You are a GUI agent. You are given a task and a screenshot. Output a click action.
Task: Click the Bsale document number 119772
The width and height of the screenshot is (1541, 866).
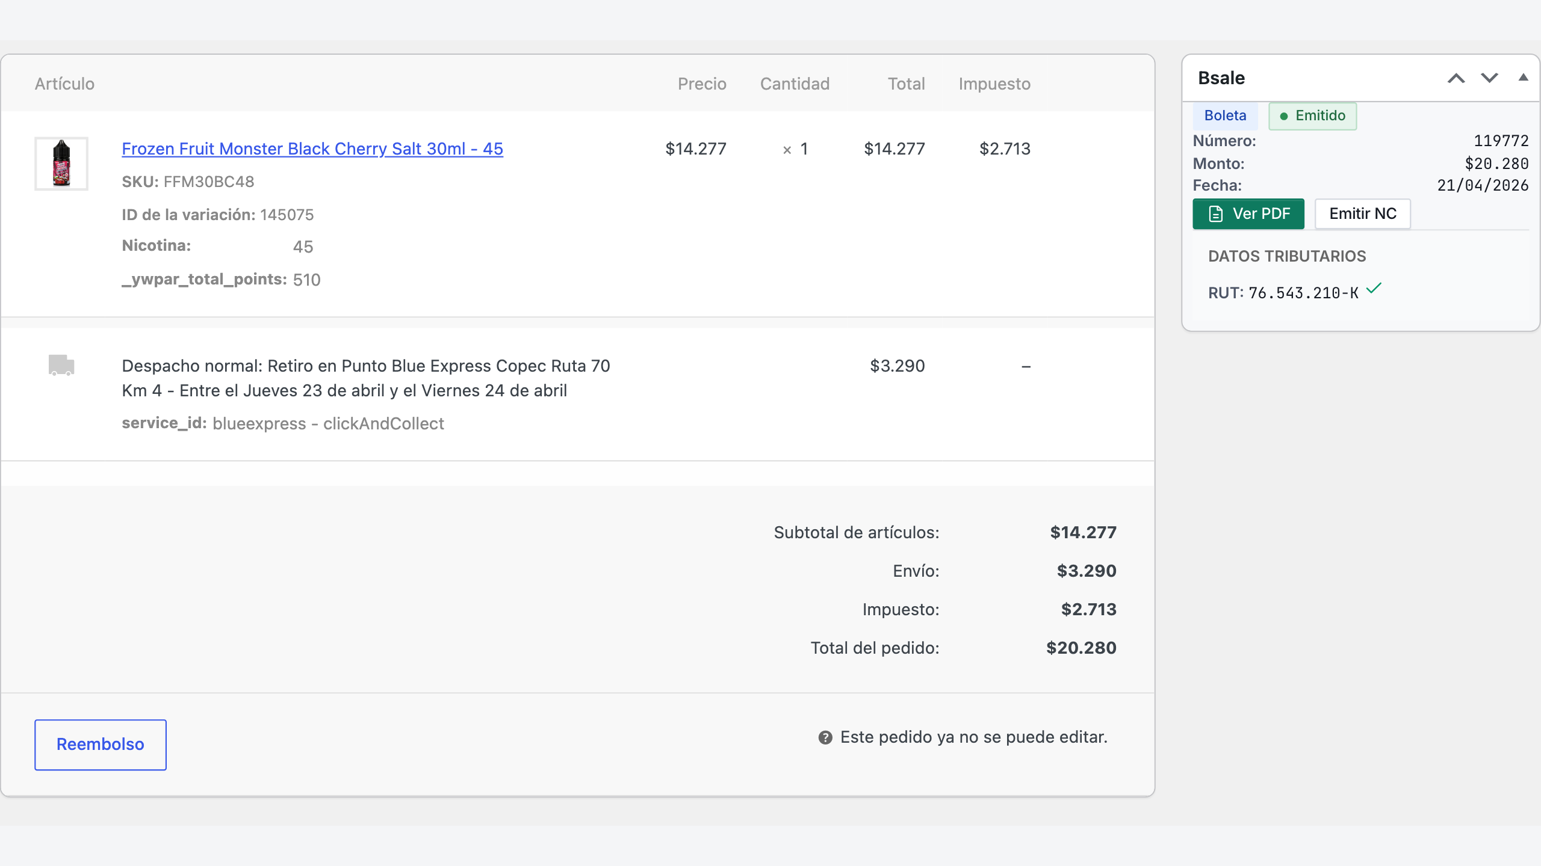pyautogui.click(x=1501, y=141)
